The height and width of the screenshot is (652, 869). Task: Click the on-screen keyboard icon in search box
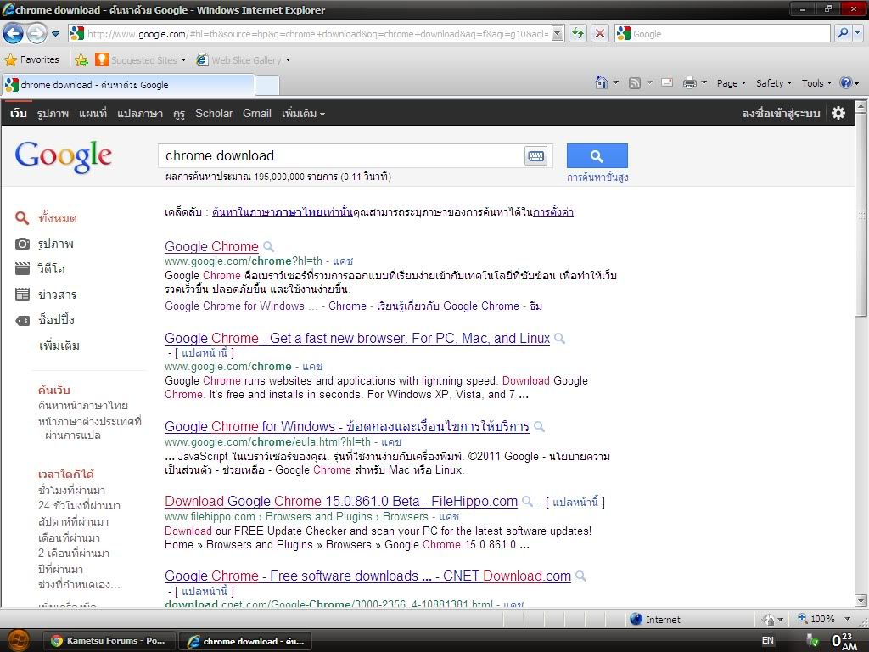click(x=535, y=156)
